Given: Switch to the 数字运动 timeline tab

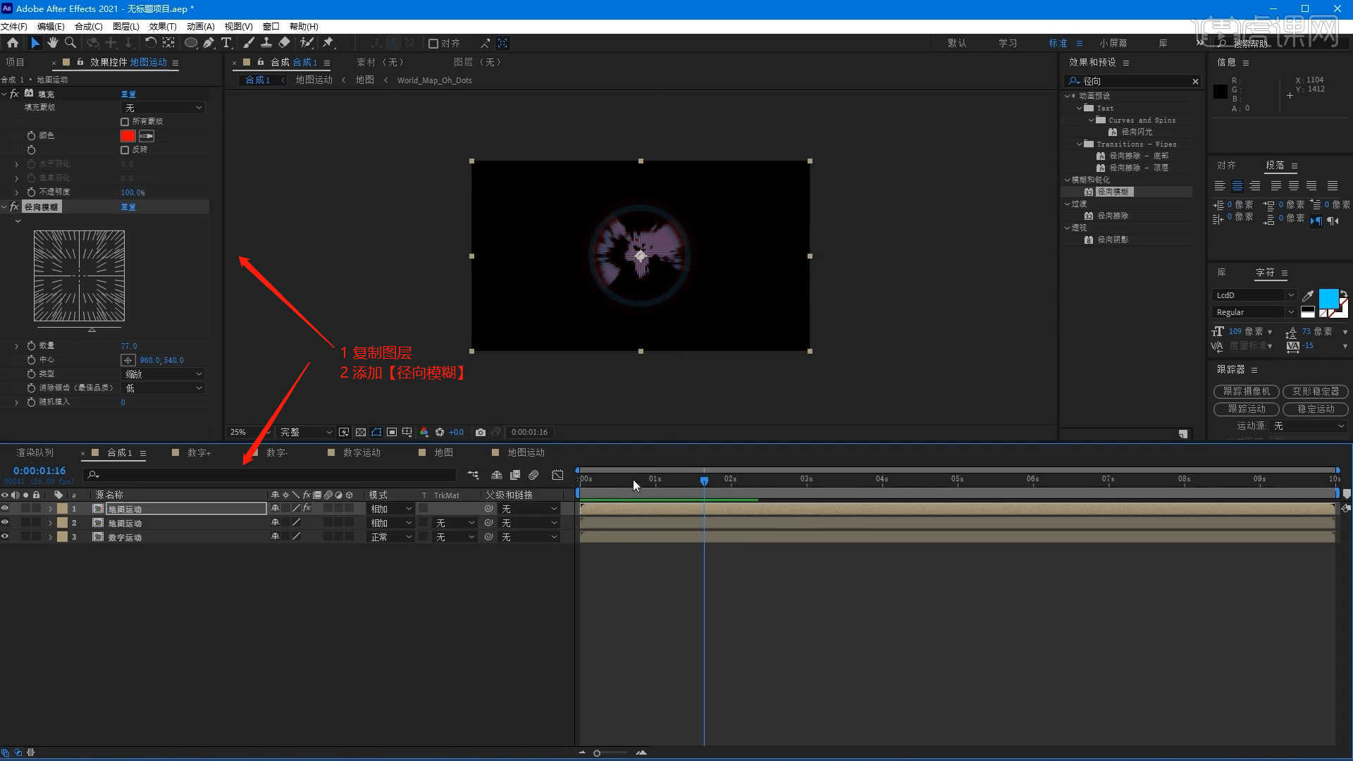Looking at the screenshot, I should point(361,452).
